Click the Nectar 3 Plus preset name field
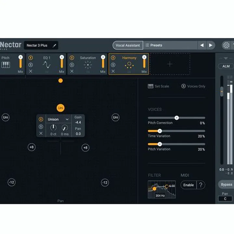The width and height of the screenshot is (234, 234). [x=41, y=45]
